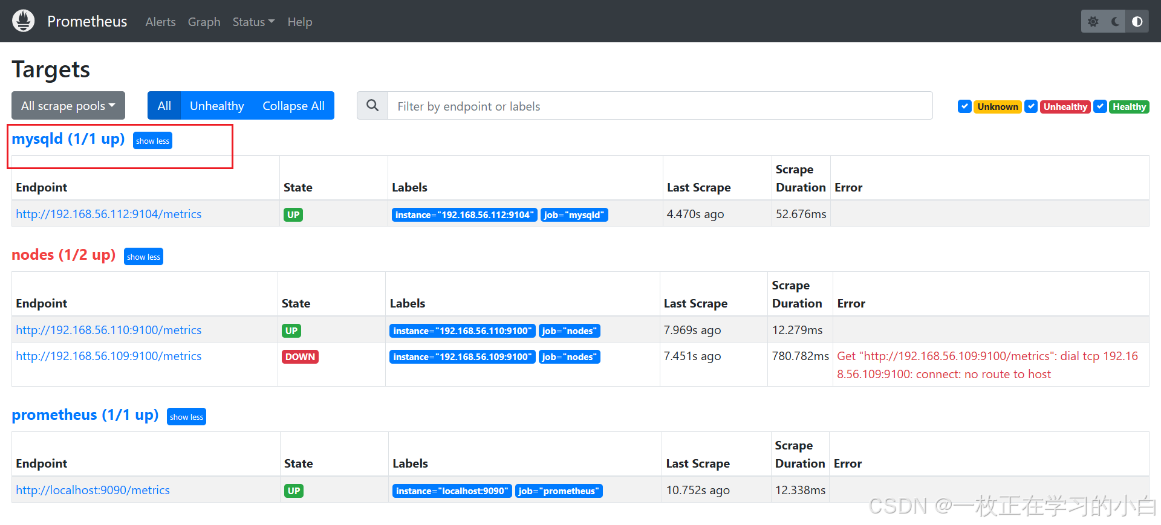Click the green Healthy badge label
This screenshot has width=1161, height=525.
click(x=1129, y=106)
